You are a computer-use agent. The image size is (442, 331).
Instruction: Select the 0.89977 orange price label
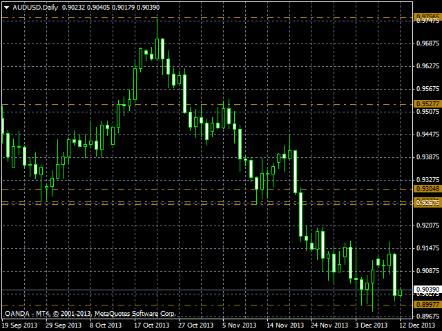[x=427, y=304]
